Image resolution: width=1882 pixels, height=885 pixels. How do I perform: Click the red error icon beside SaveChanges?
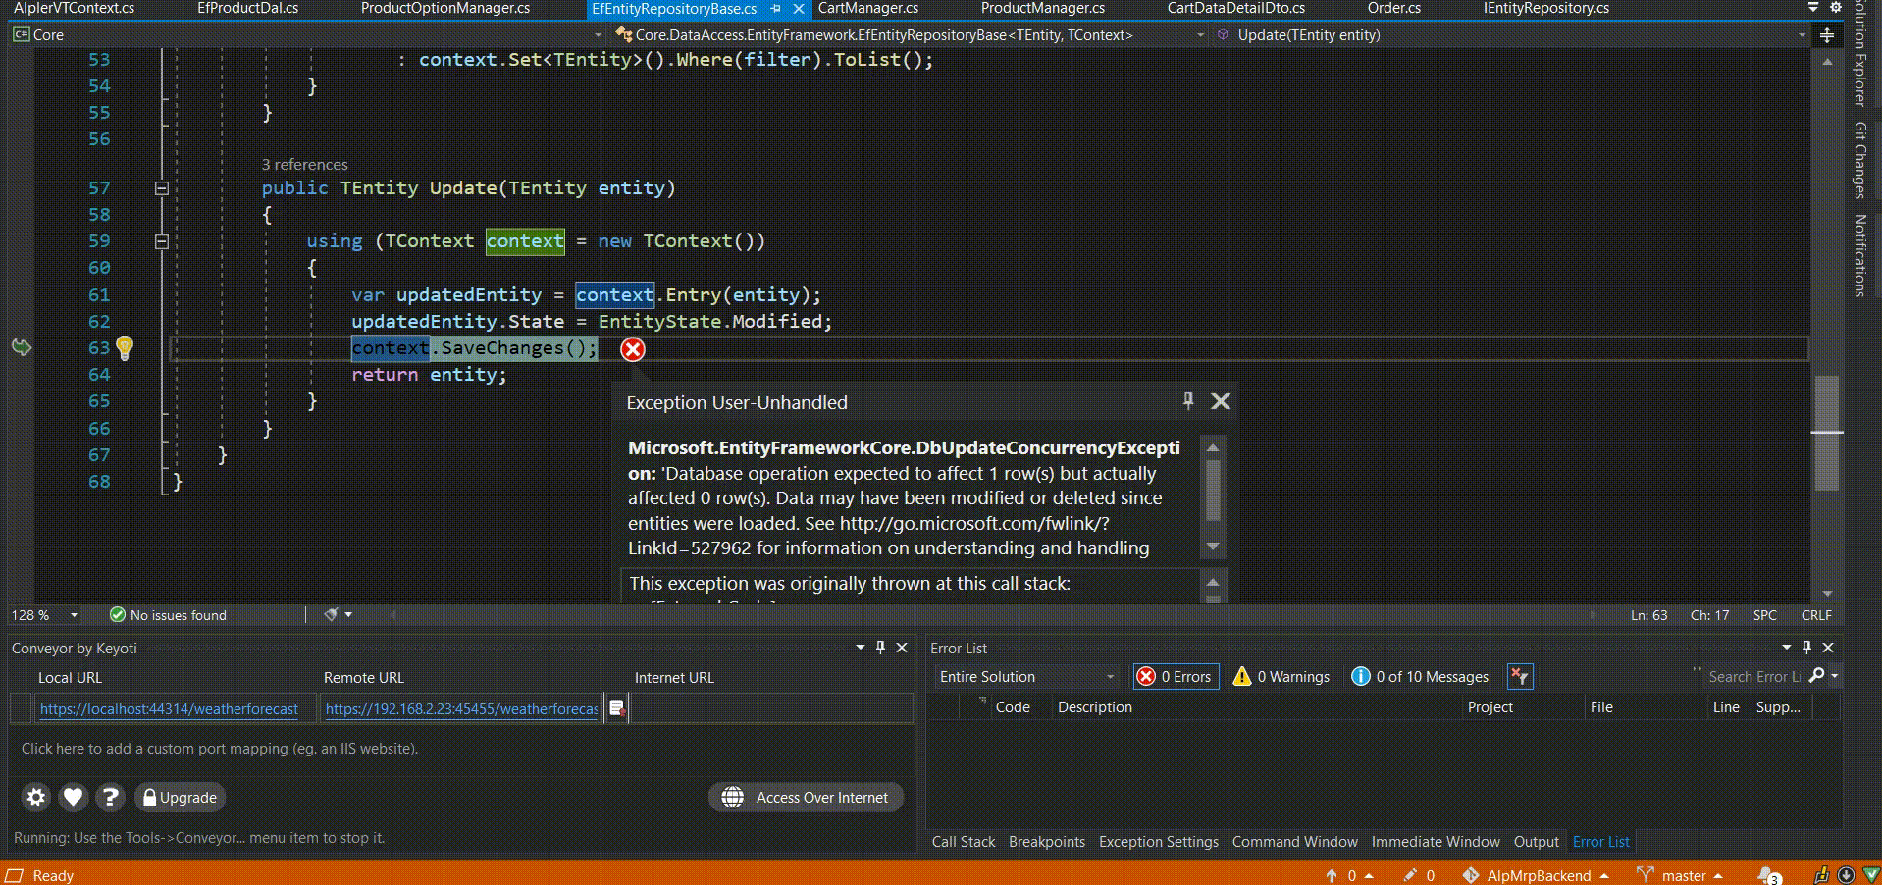point(633,349)
